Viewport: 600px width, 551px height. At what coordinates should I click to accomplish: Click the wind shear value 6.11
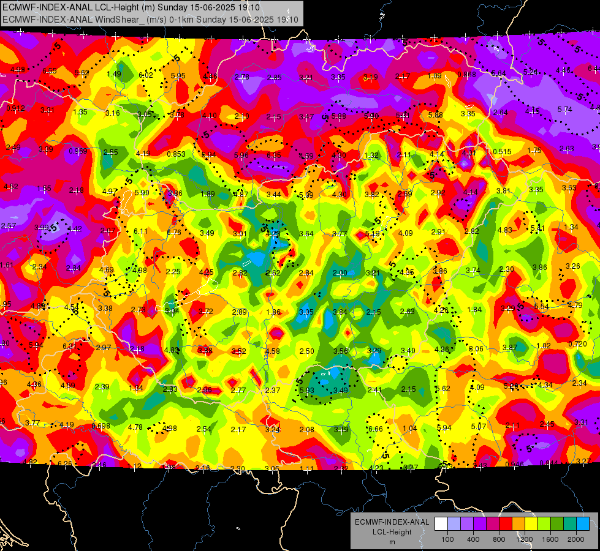coord(140,231)
